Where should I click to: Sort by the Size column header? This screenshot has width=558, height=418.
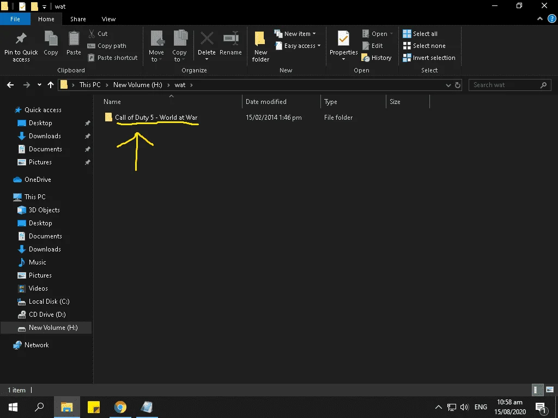395,102
